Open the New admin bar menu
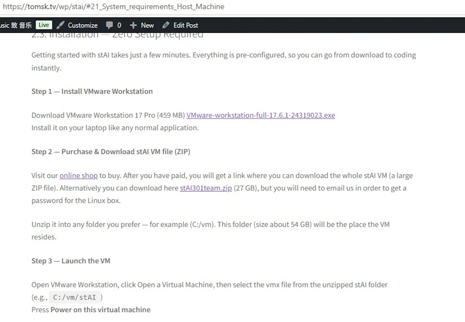 click(x=142, y=25)
